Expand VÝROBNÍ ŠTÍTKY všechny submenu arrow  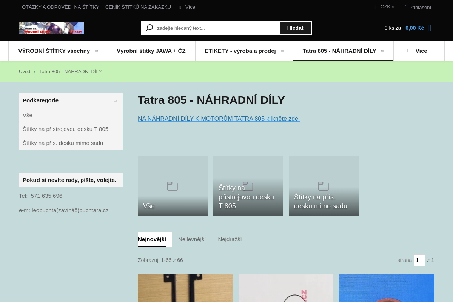96,51
